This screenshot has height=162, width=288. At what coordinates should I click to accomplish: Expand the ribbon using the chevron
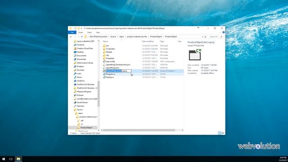220,32
